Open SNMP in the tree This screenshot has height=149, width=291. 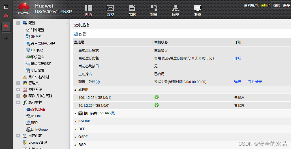click(36, 37)
